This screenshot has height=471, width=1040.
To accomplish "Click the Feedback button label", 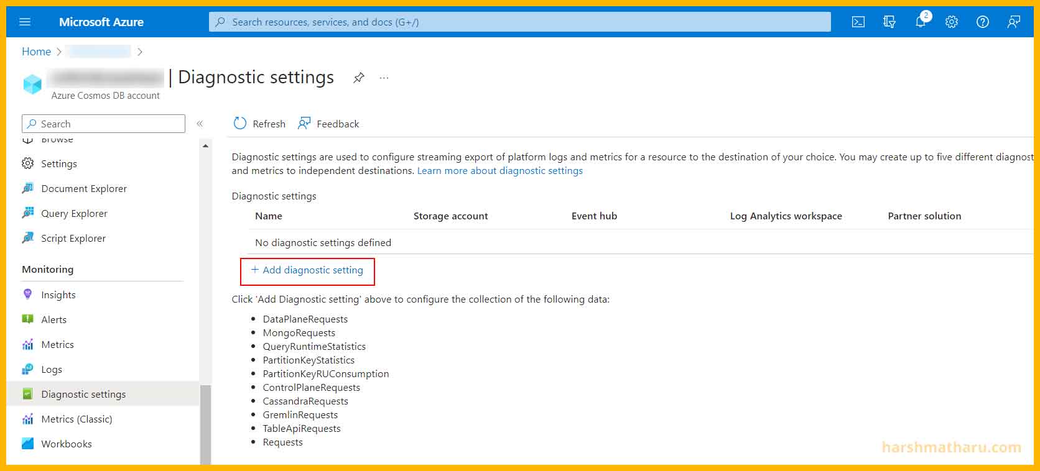I will [338, 124].
